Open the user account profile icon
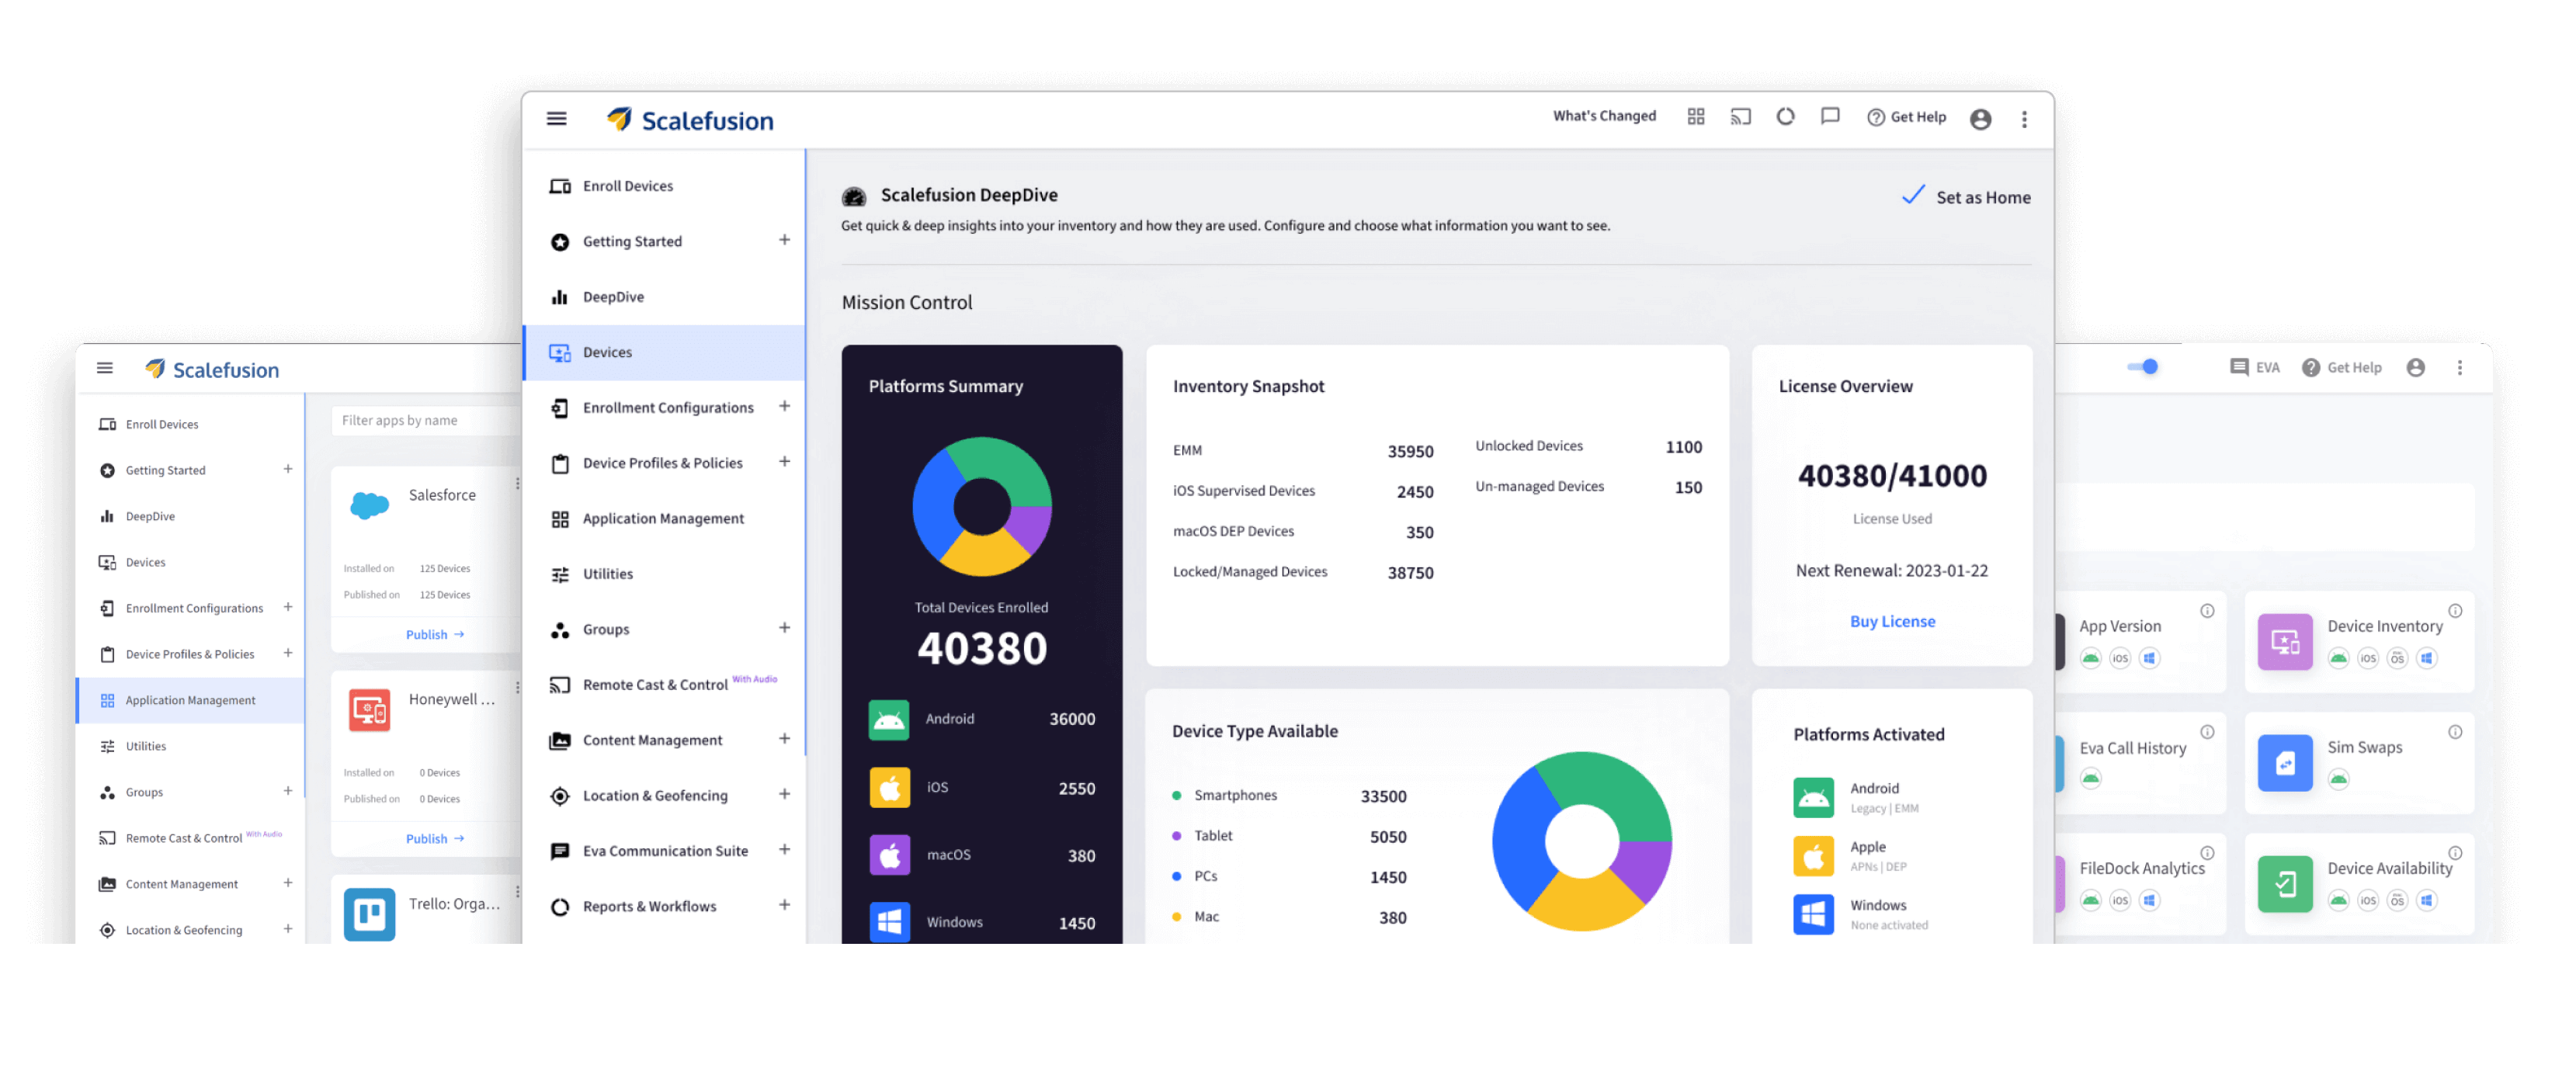This screenshot has width=2576, height=1082. click(1981, 118)
